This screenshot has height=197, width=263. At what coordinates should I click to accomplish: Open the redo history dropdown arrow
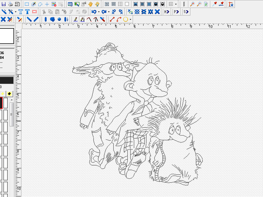coord(109,12)
